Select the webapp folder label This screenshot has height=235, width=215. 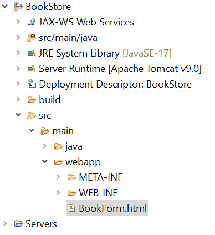pos(83,162)
